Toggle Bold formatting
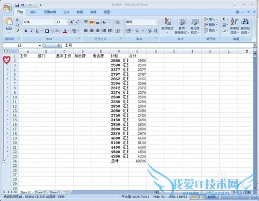This screenshot has height=201, width=259. coord(26,31)
